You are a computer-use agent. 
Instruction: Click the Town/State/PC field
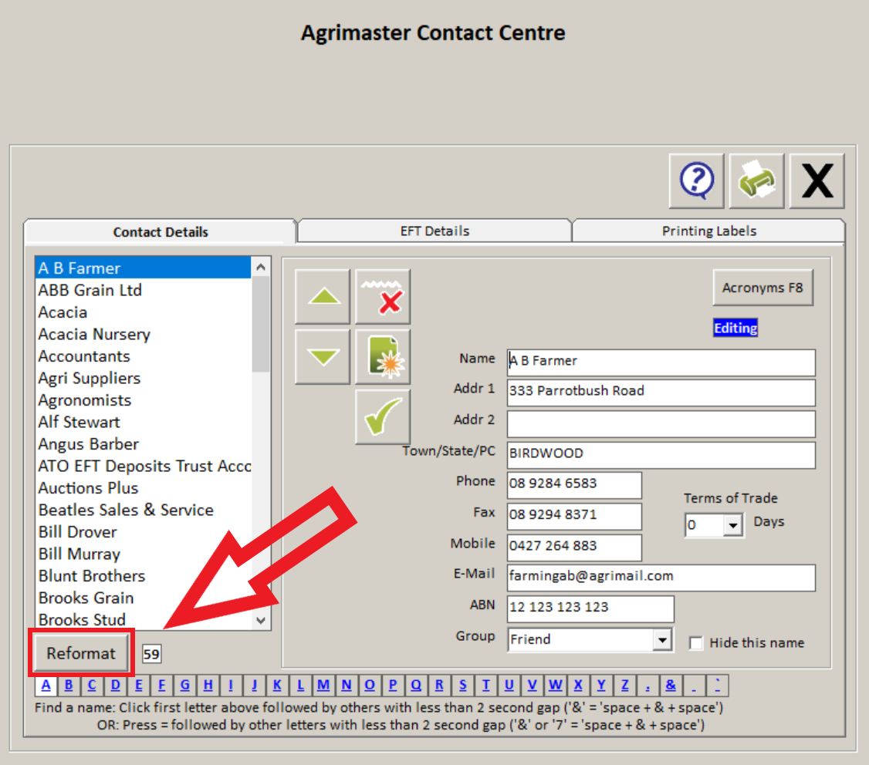(661, 454)
